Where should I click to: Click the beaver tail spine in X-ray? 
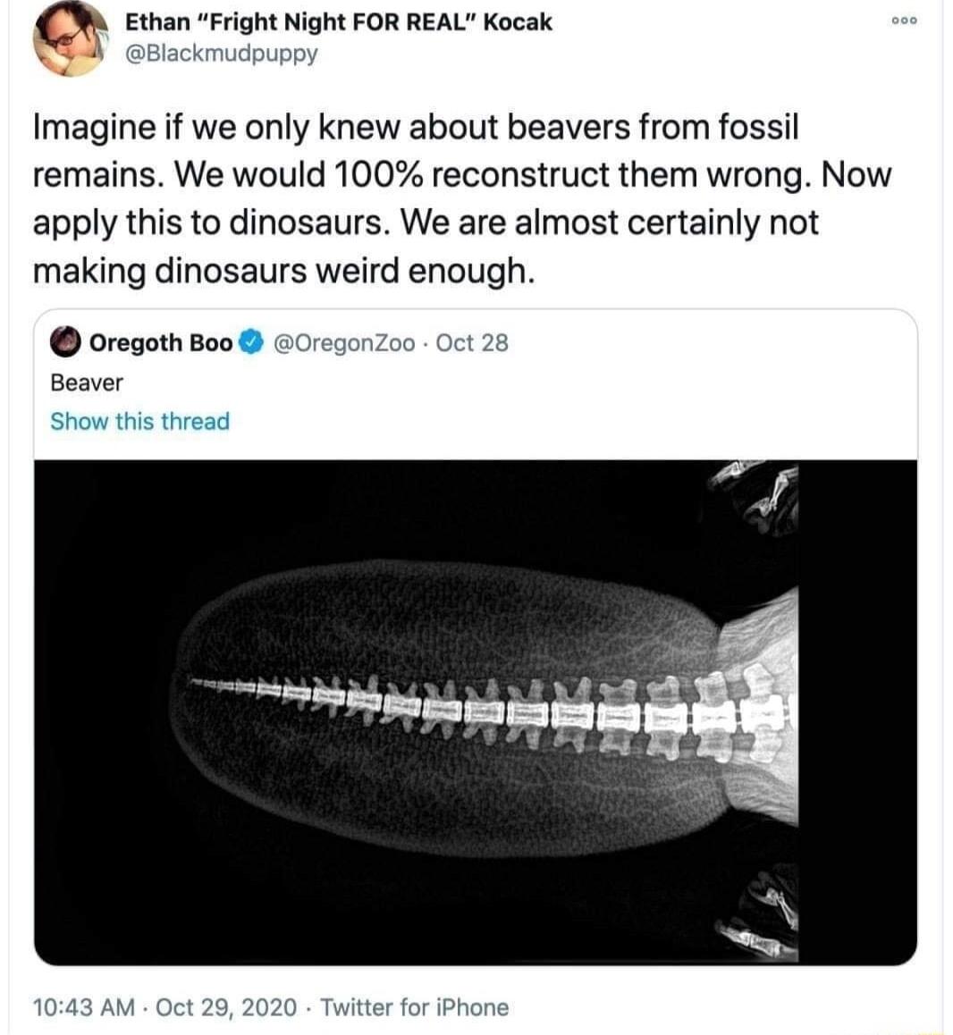coord(447,709)
